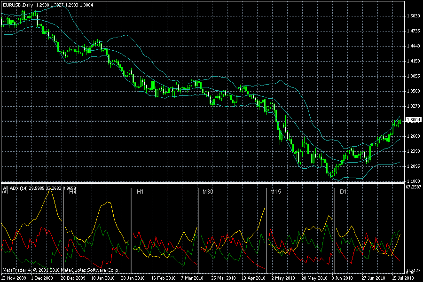The width and height of the screenshot is (423, 282).
Task: Click the 28 Jan 2010 date label
Action: (133, 278)
